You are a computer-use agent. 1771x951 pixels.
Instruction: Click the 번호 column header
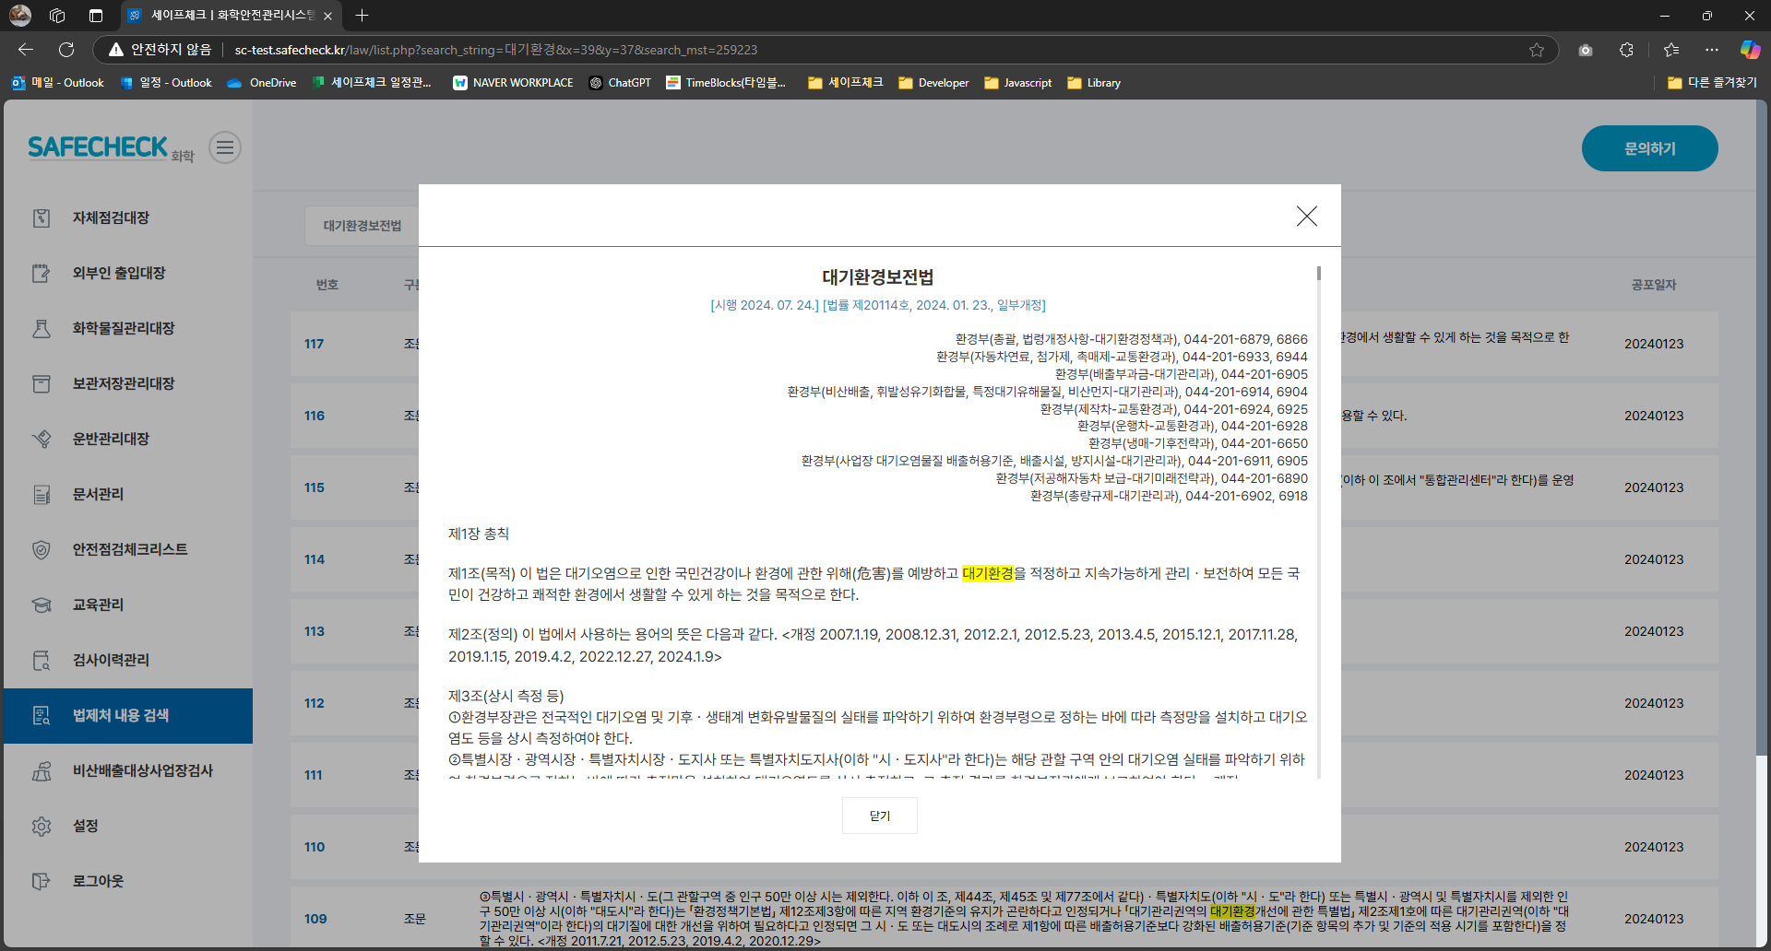tap(327, 285)
